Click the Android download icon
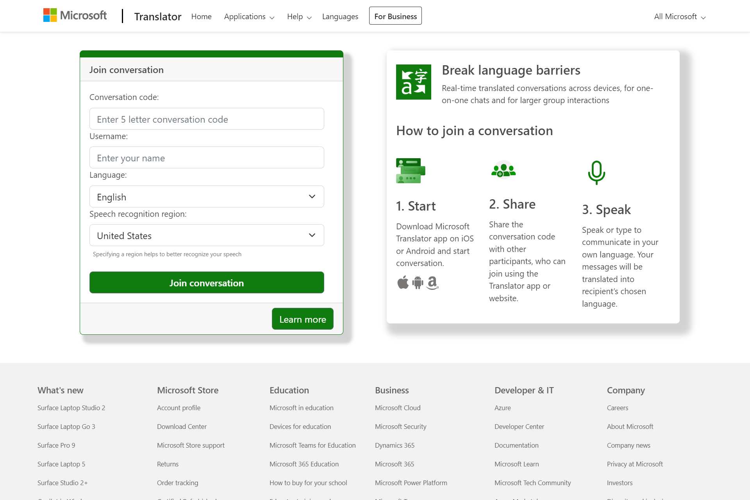 click(x=418, y=282)
